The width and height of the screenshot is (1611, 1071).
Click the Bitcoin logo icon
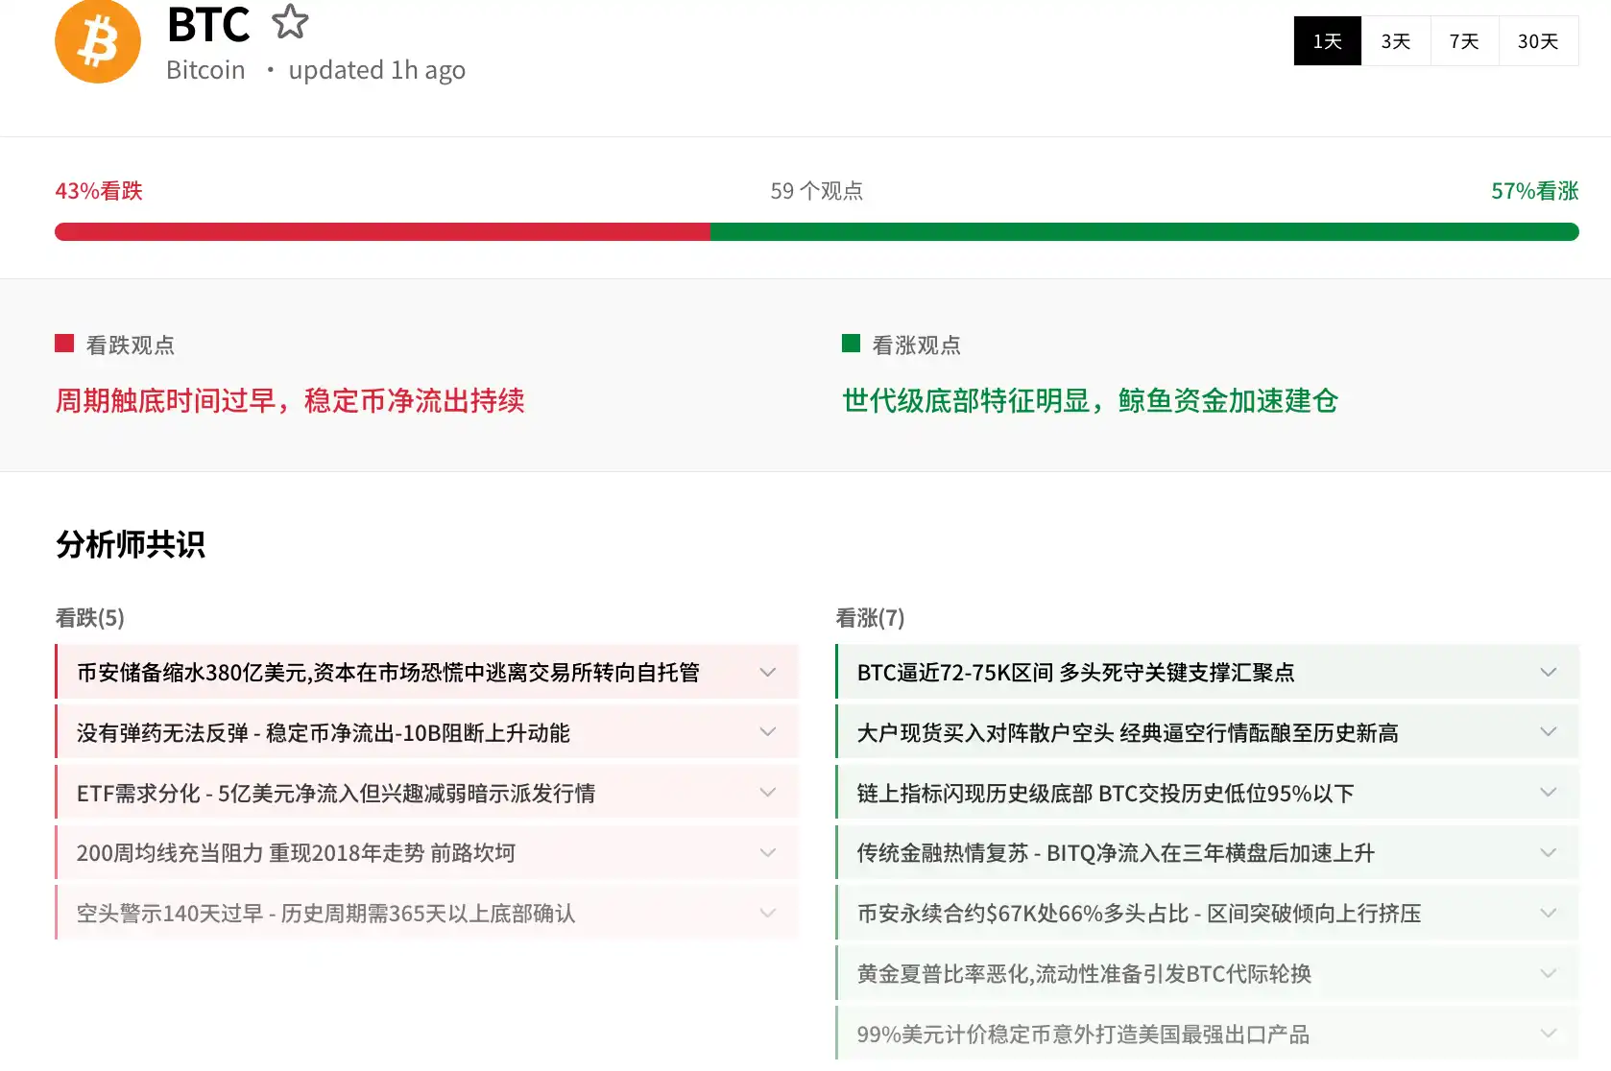pos(97,41)
